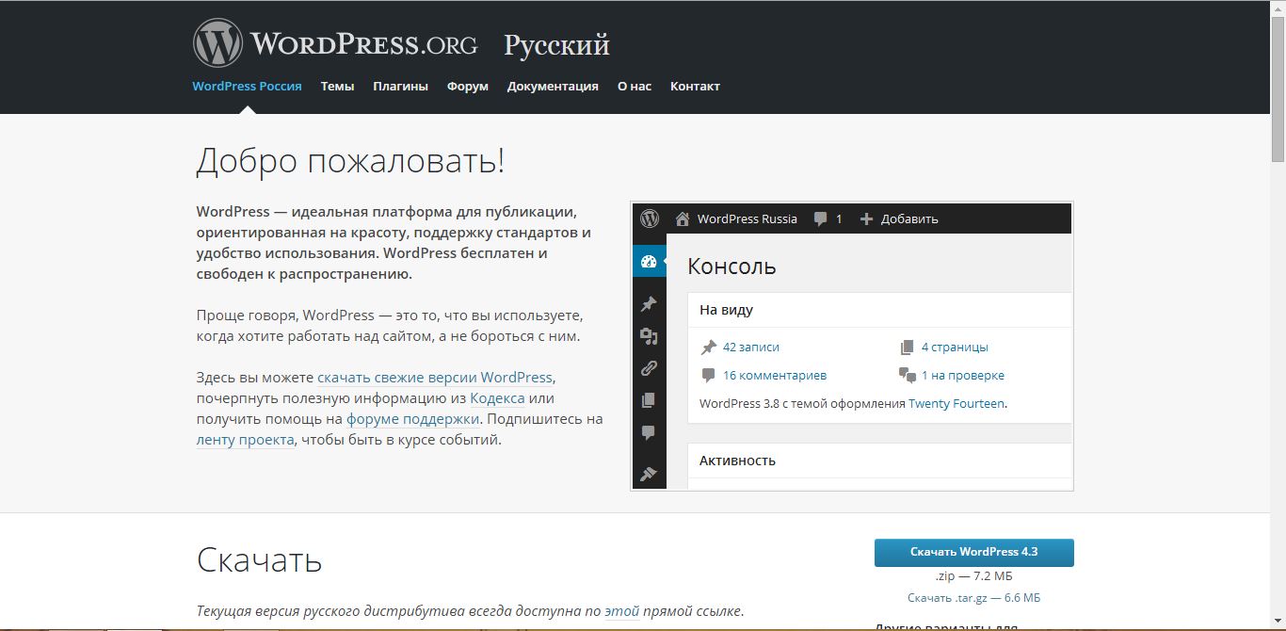Follow the Скачать .tar.gz — 6.6 МБ link
The width and height of the screenshot is (1286, 631).
pos(974,598)
